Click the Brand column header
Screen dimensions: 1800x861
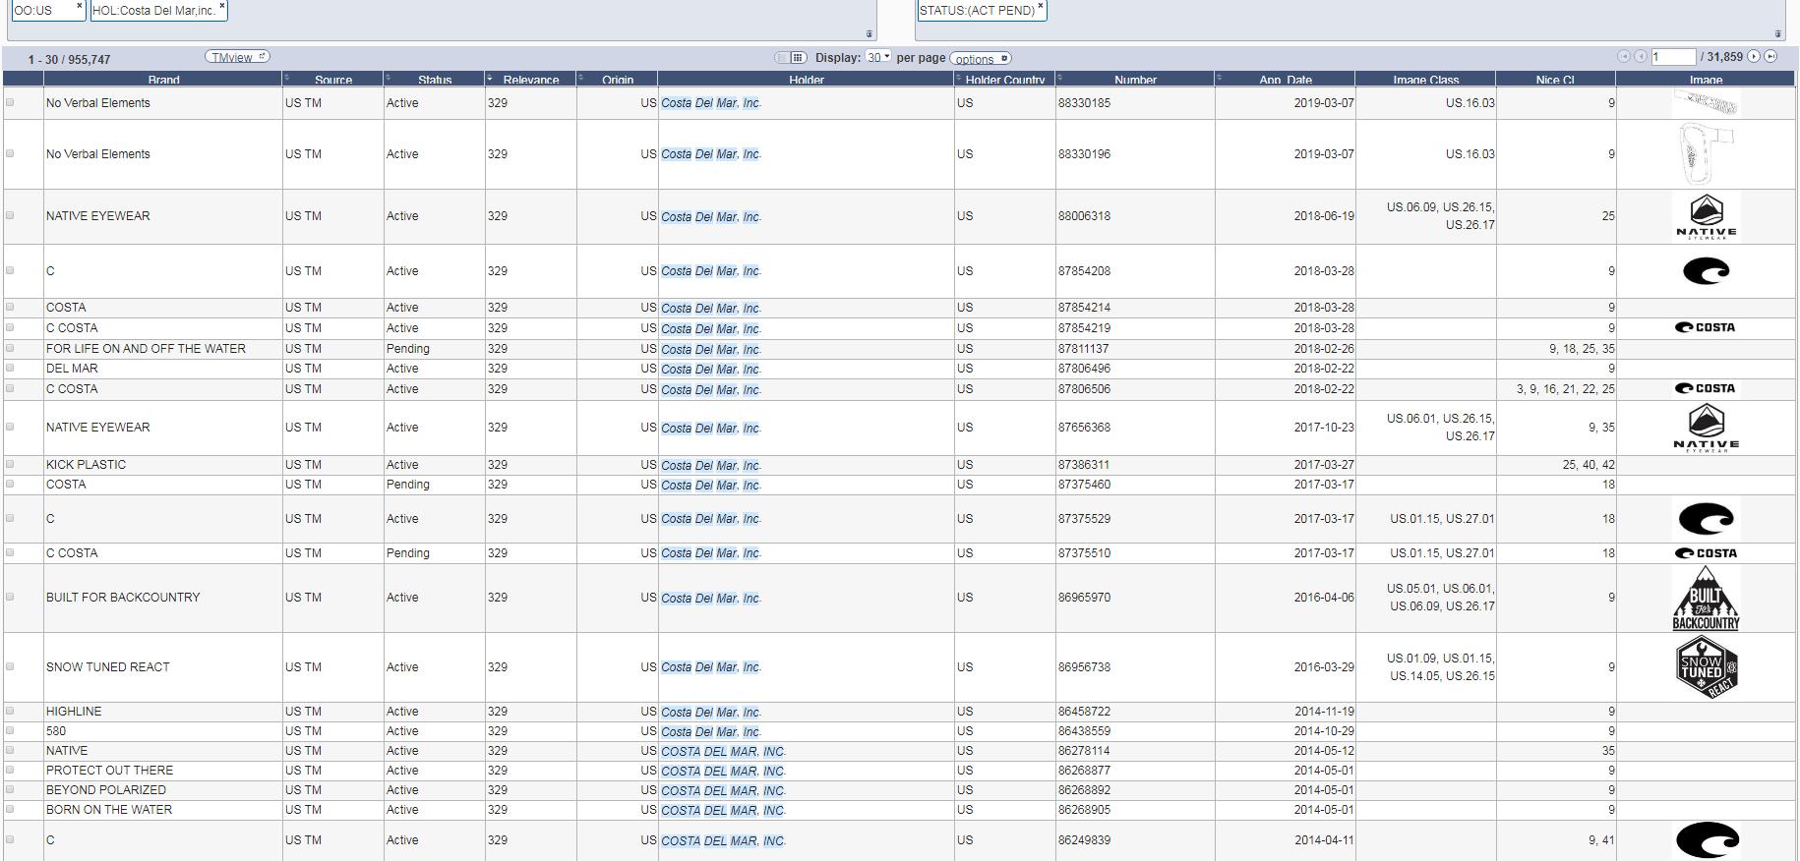pos(163,80)
